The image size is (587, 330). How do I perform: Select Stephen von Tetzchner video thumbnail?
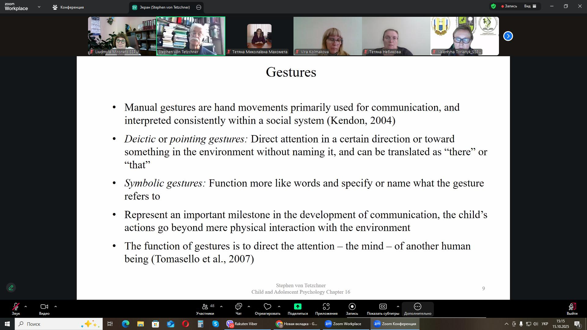click(x=191, y=36)
